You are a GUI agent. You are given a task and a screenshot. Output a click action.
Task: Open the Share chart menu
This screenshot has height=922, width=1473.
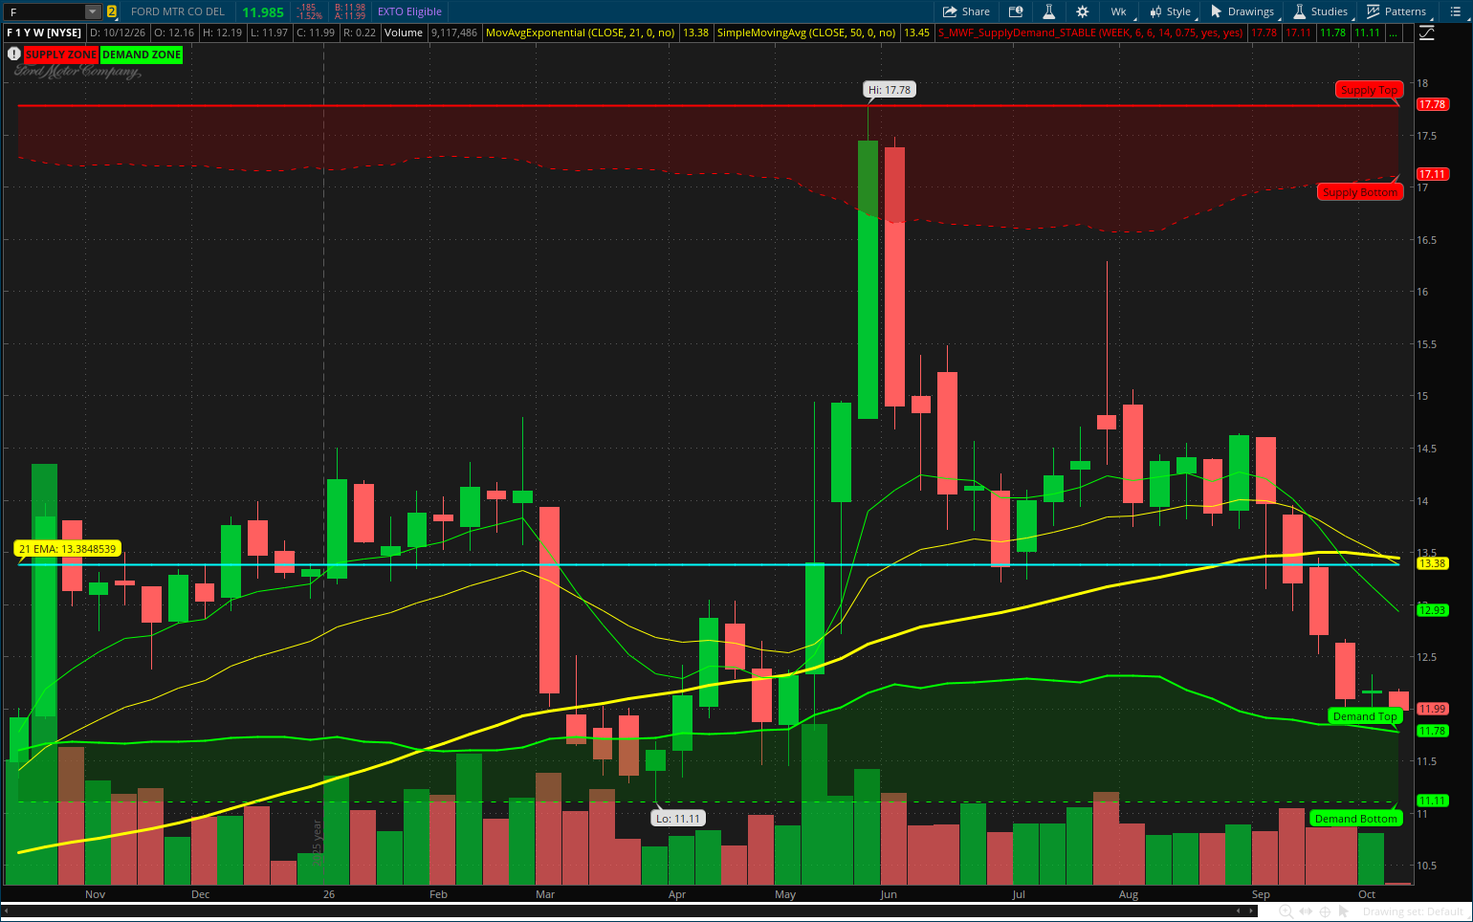[x=966, y=11]
